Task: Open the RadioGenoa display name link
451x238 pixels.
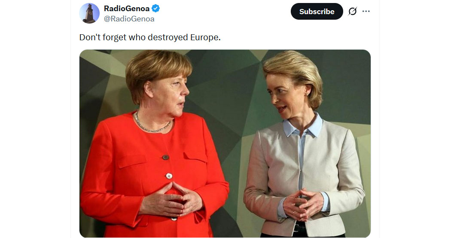Action: click(x=127, y=9)
